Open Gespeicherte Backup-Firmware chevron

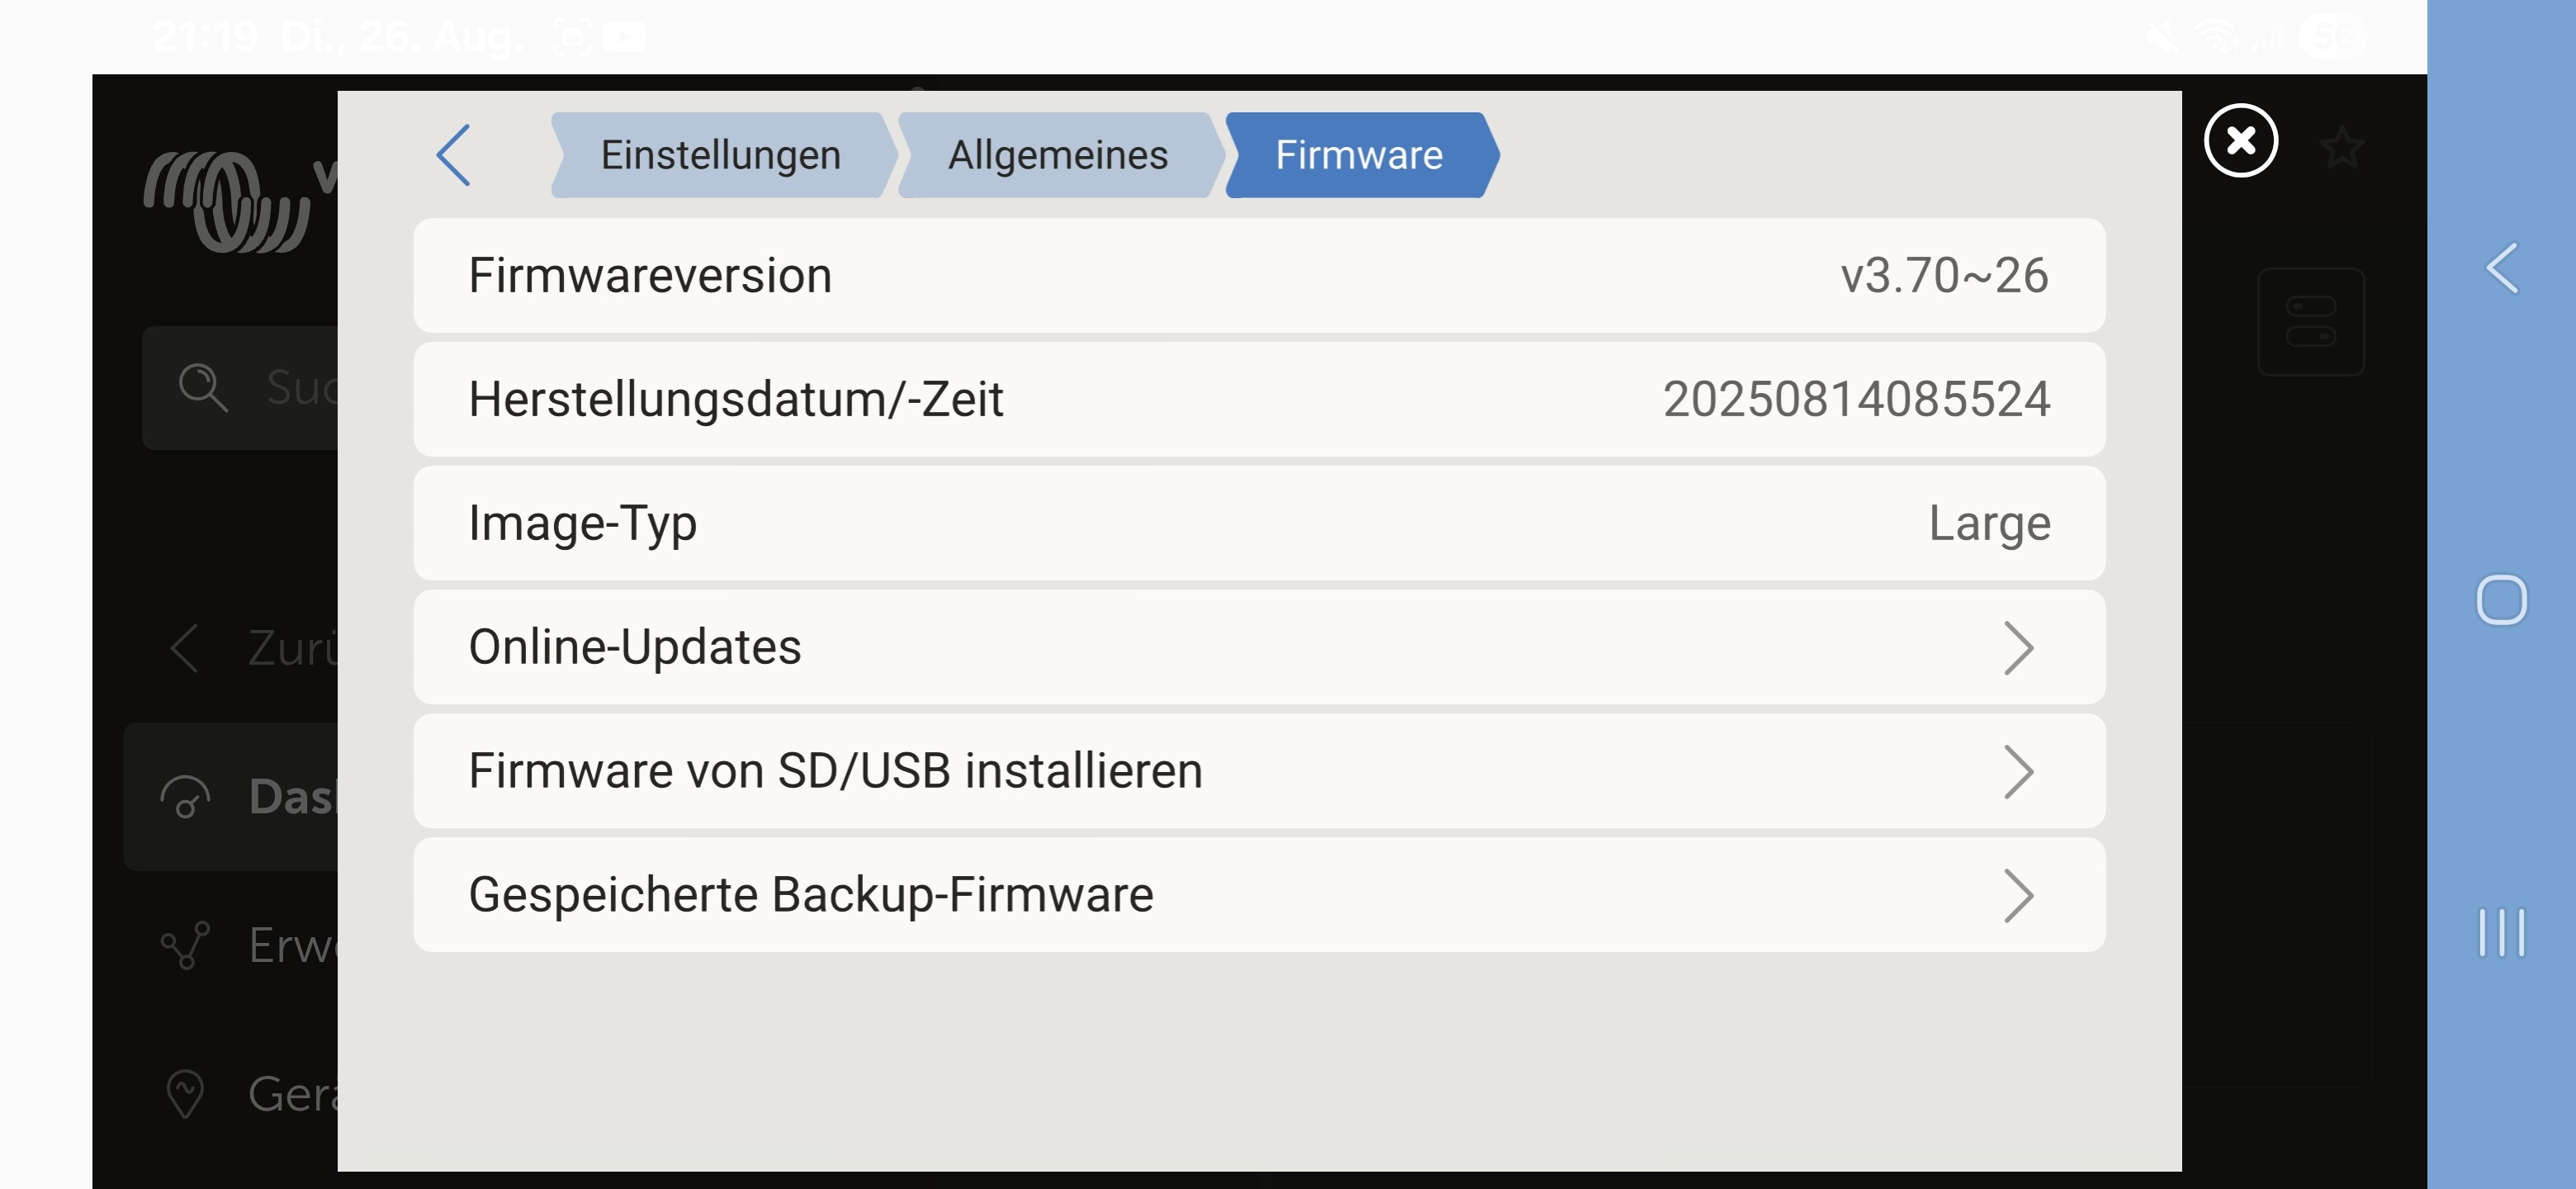(2018, 895)
